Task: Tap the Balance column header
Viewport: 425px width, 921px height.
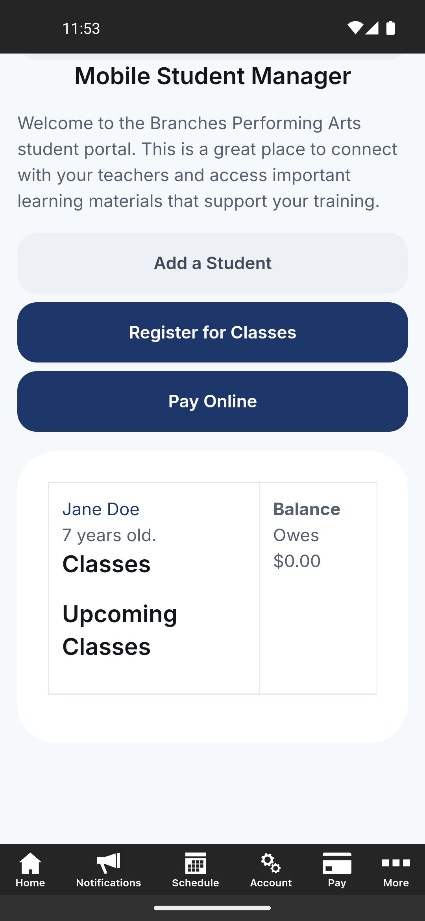Action: pyautogui.click(x=307, y=509)
